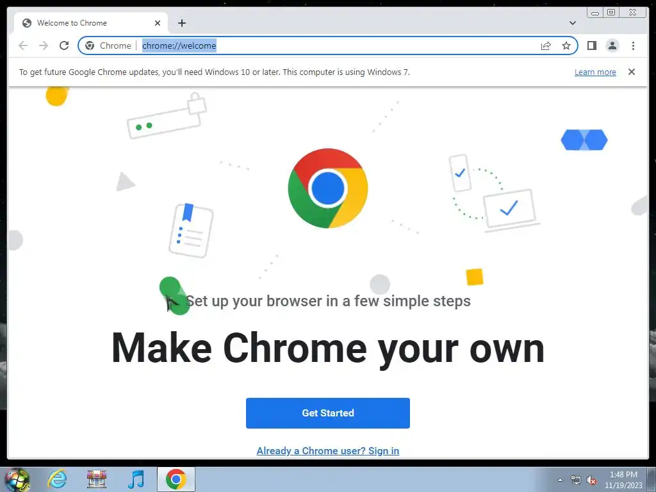Image resolution: width=656 pixels, height=492 pixels.
Task: Dismiss the Windows 7 update infobar
Action: [631, 72]
